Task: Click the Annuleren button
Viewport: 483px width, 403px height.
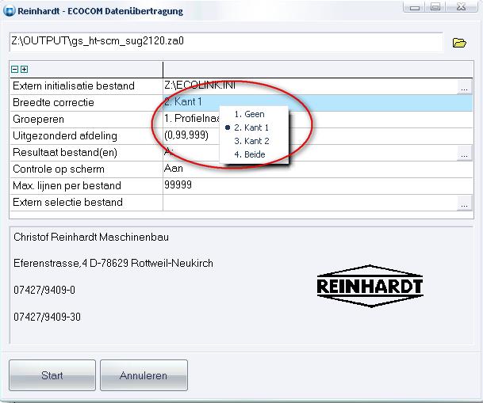Action: [144, 375]
